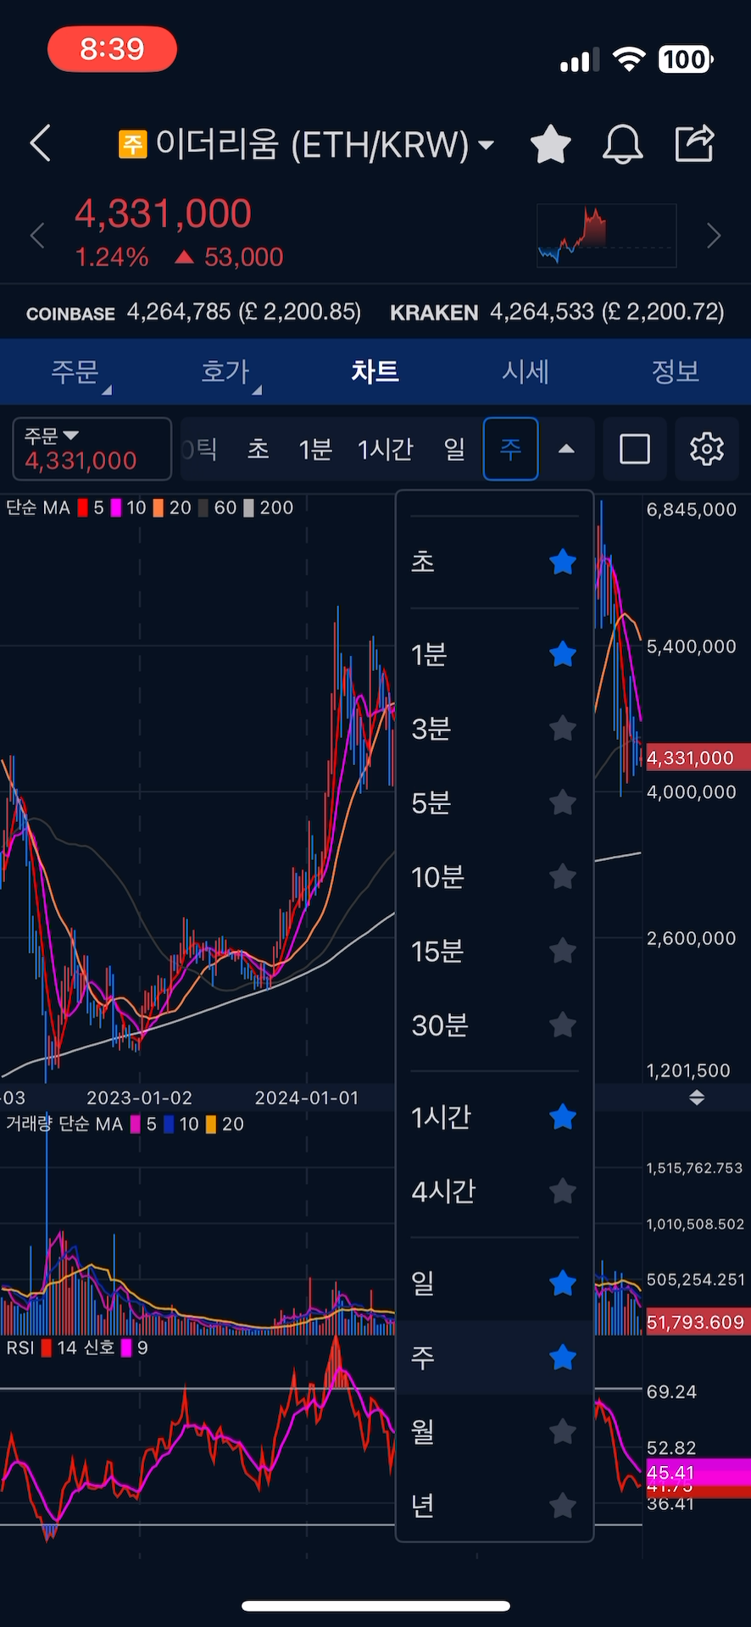
Task: Go to next symbol with right arrow
Action: coord(714,236)
